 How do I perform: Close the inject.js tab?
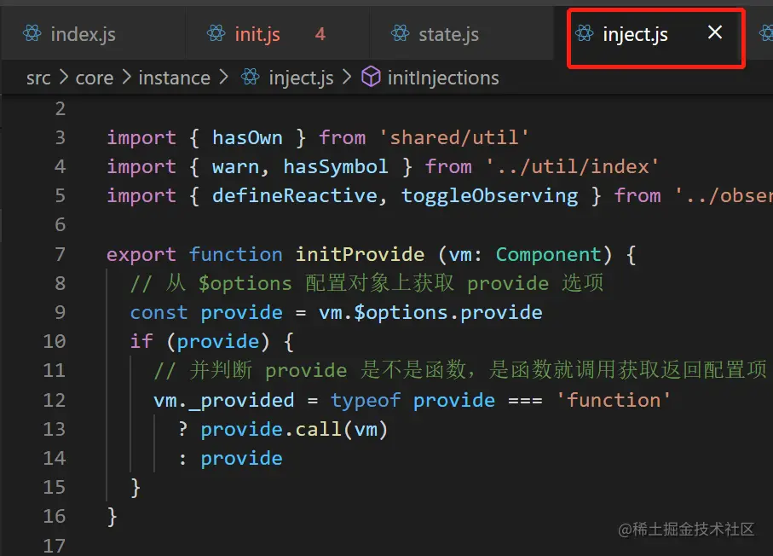pyautogui.click(x=715, y=33)
